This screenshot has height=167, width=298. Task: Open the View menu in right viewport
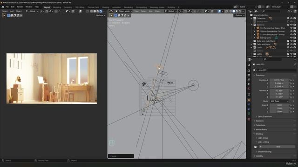coord(136,11)
